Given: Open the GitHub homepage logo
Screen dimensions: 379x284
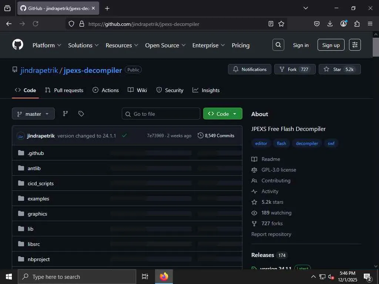Looking at the screenshot, I should click(x=18, y=45).
